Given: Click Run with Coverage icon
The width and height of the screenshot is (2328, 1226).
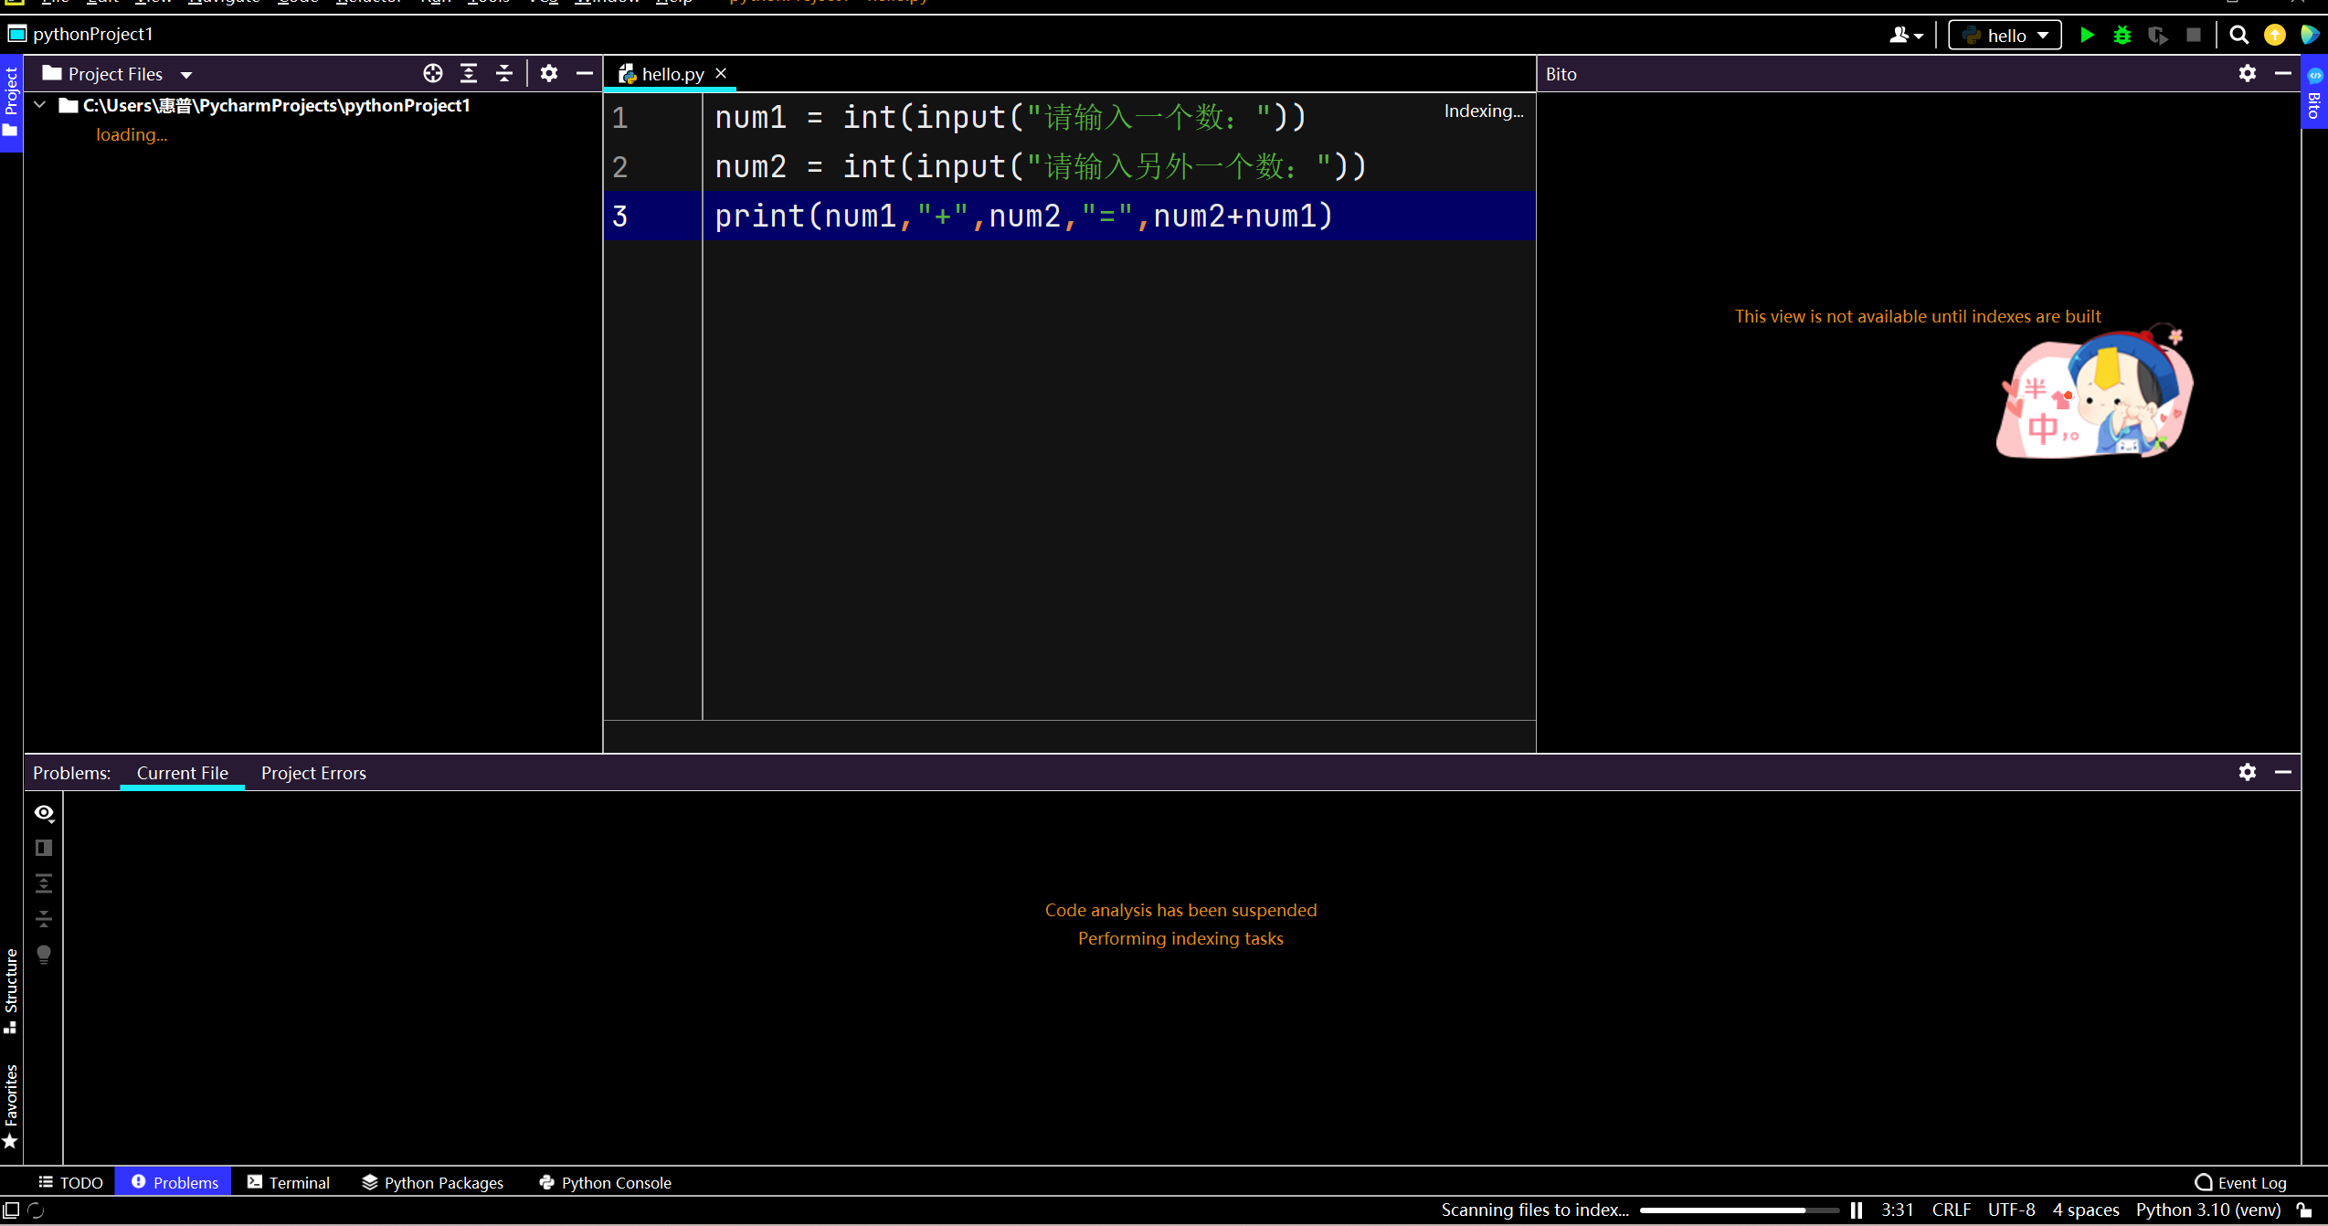Looking at the screenshot, I should point(2158,36).
